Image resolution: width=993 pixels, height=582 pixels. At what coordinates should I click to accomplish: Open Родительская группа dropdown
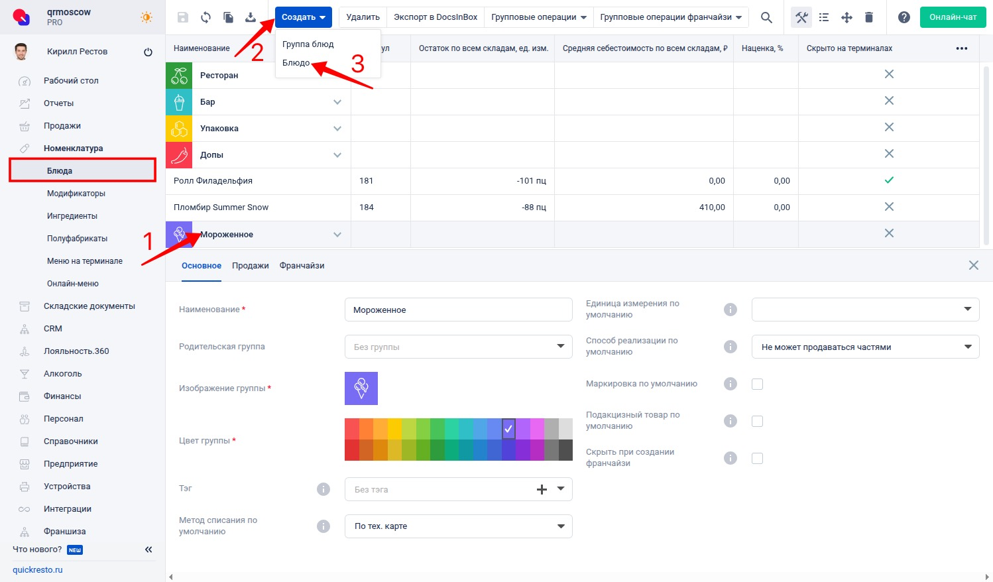[x=459, y=347]
